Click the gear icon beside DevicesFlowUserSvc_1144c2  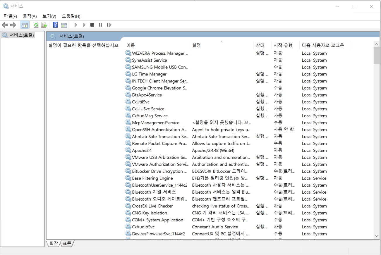pyautogui.click(x=128, y=234)
